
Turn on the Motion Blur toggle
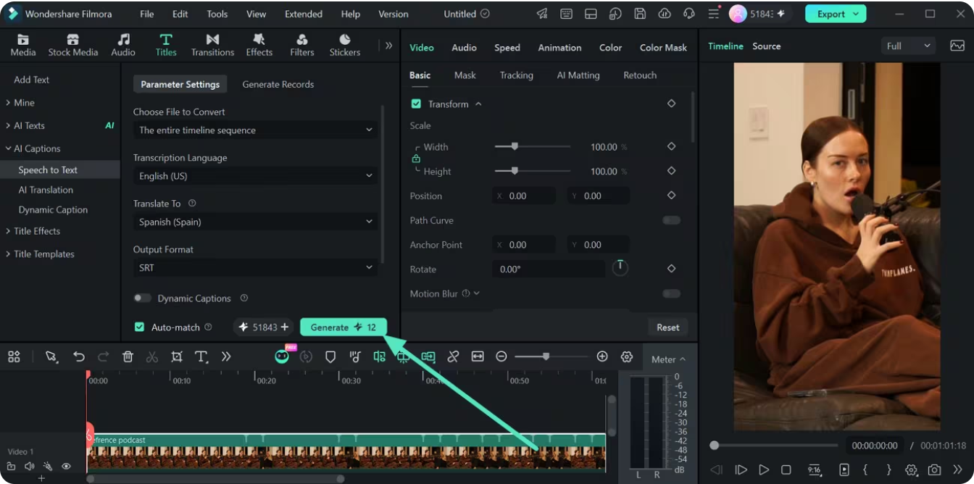pyautogui.click(x=672, y=293)
